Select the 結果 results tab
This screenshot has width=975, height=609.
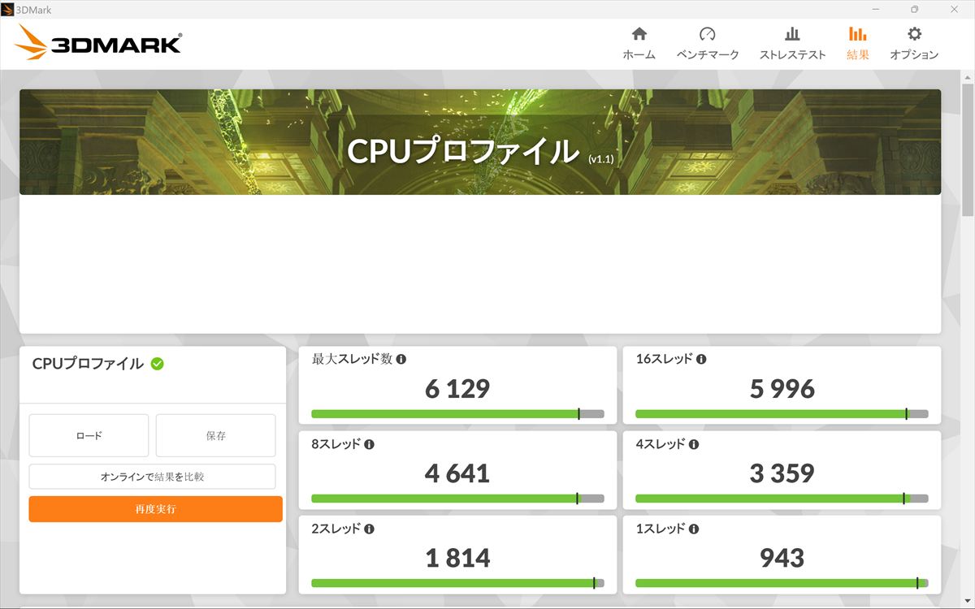click(x=857, y=44)
